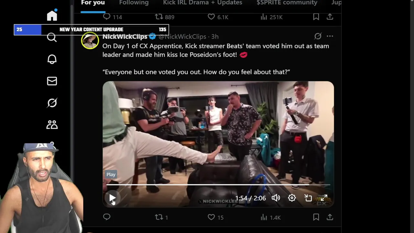Viewport: 414px width, 233px height.
Task: Expand the video to fullscreen
Action: coord(324,198)
